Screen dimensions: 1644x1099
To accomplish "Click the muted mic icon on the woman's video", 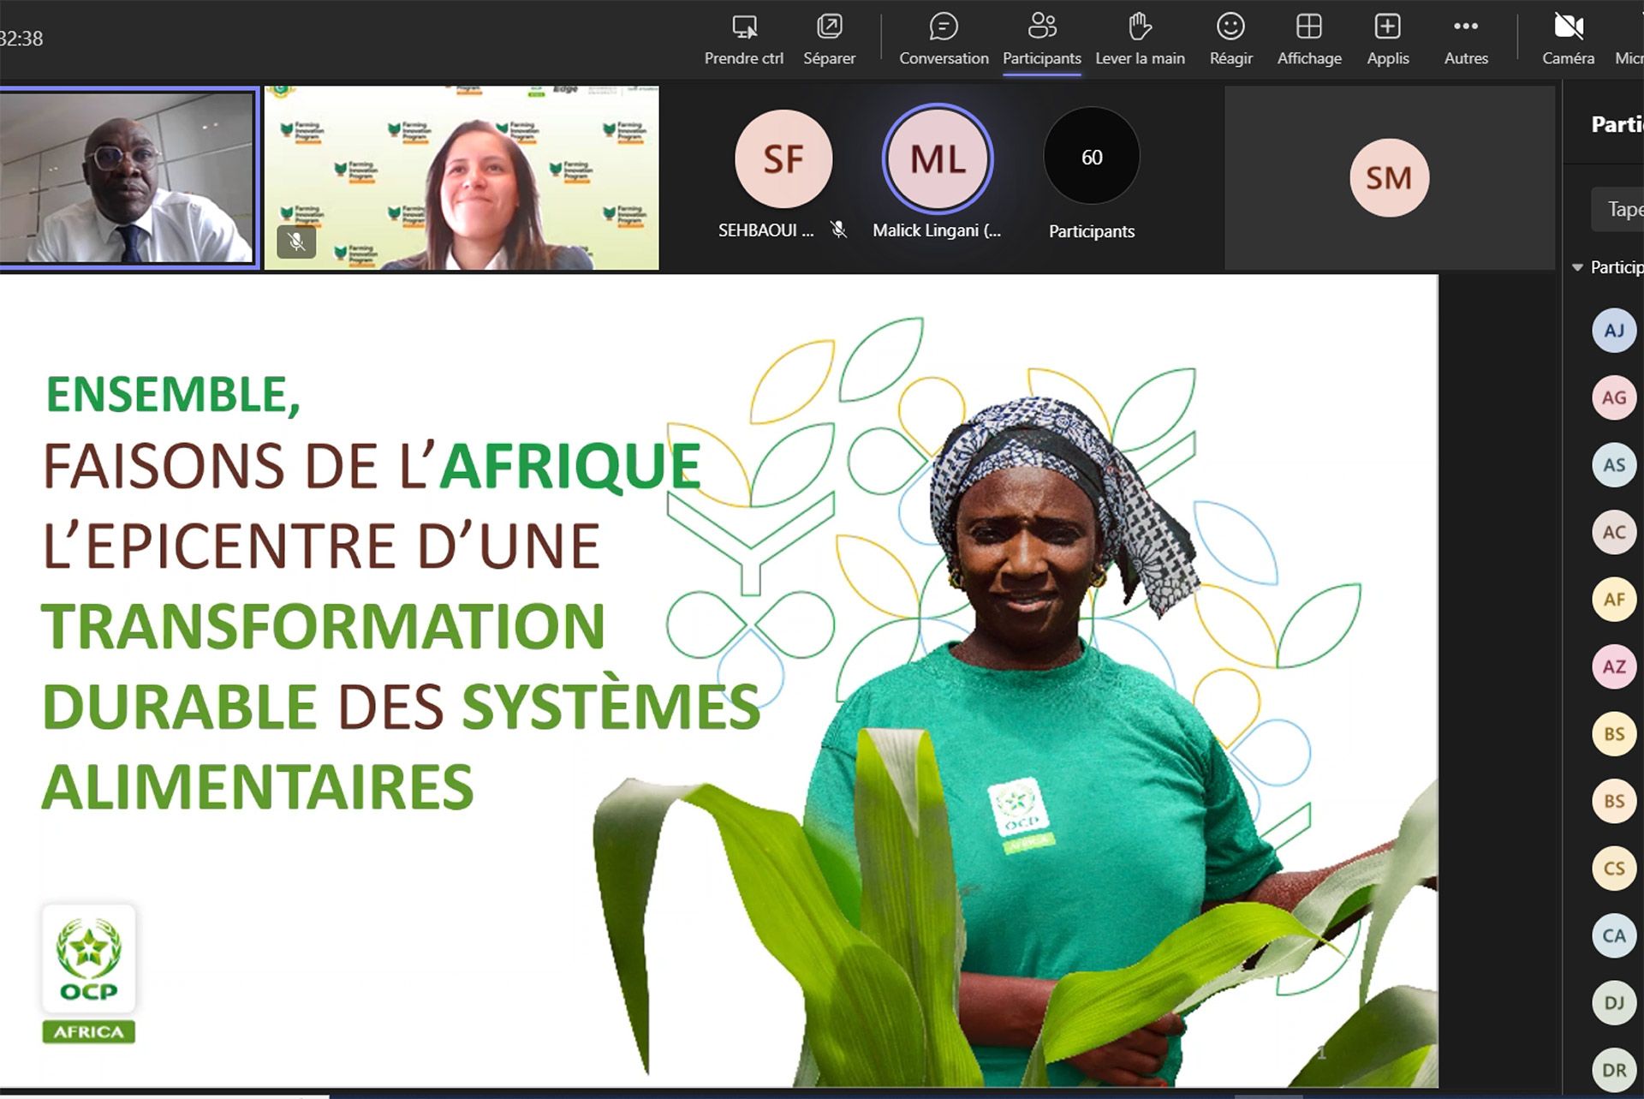I will click(x=296, y=242).
